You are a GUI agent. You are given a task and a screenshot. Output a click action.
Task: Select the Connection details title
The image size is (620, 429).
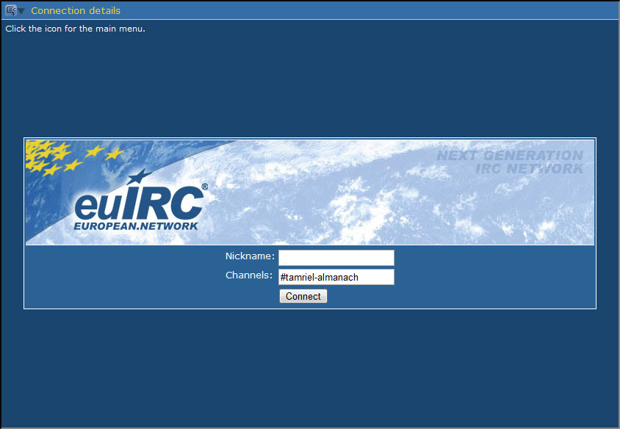[x=76, y=11]
